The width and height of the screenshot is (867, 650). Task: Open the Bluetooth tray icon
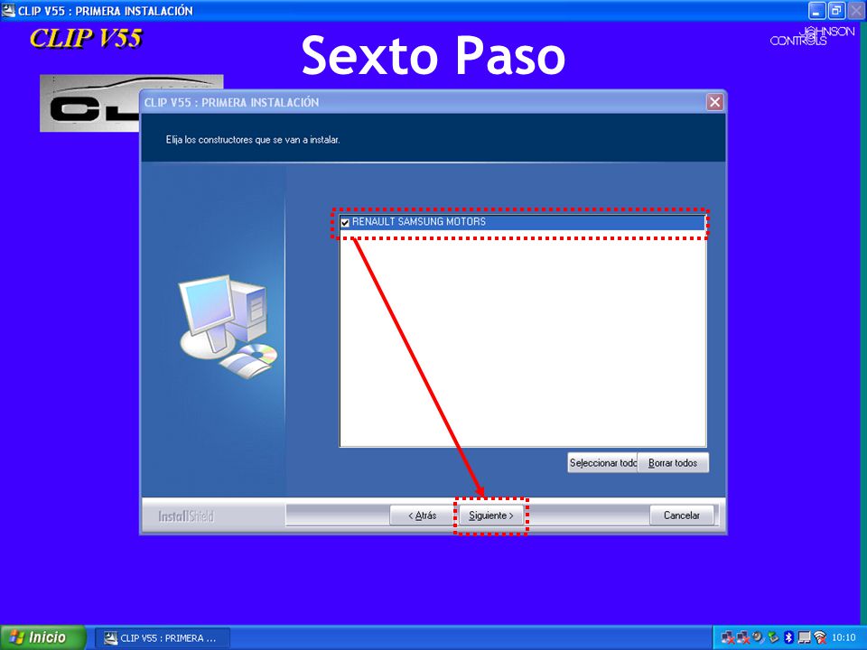pos(789,637)
